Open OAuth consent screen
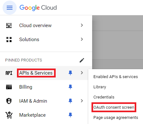Image resolution: width=143 pixels, height=124 pixels. pos(114,107)
